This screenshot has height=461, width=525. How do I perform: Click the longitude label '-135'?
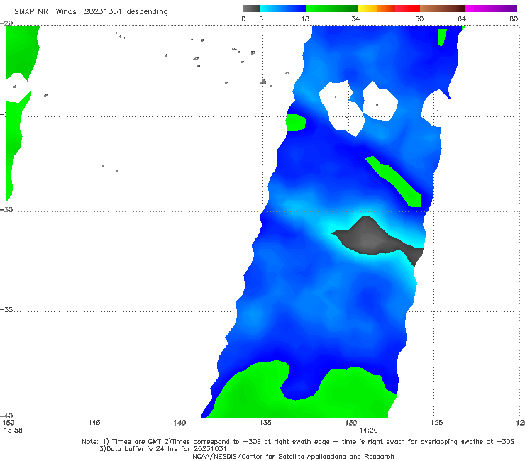262,423
